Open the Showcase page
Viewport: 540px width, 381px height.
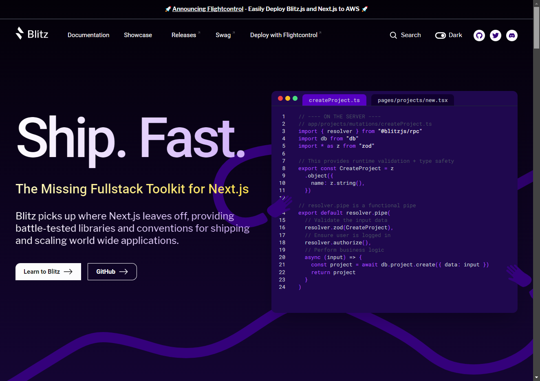click(x=138, y=35)
